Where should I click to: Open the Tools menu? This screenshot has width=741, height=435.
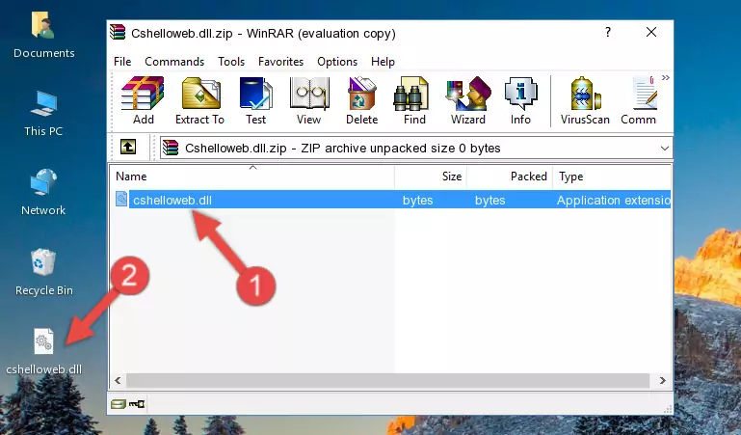coord(231,62)
